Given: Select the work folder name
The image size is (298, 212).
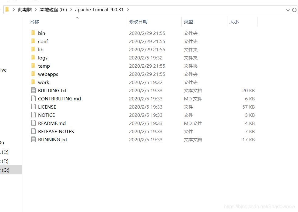Looking at the screenshot, I should pos(44,82).
